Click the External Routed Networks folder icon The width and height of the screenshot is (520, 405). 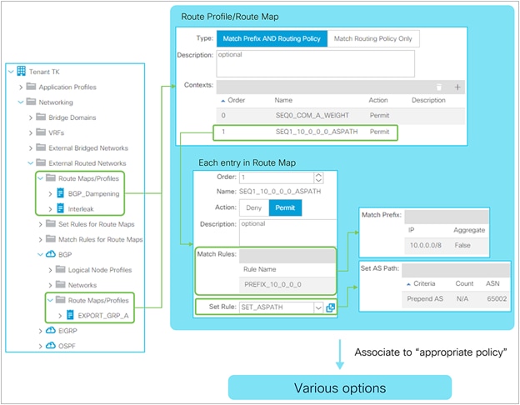41,162
